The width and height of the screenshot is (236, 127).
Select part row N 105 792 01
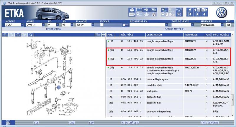[168, 52]
